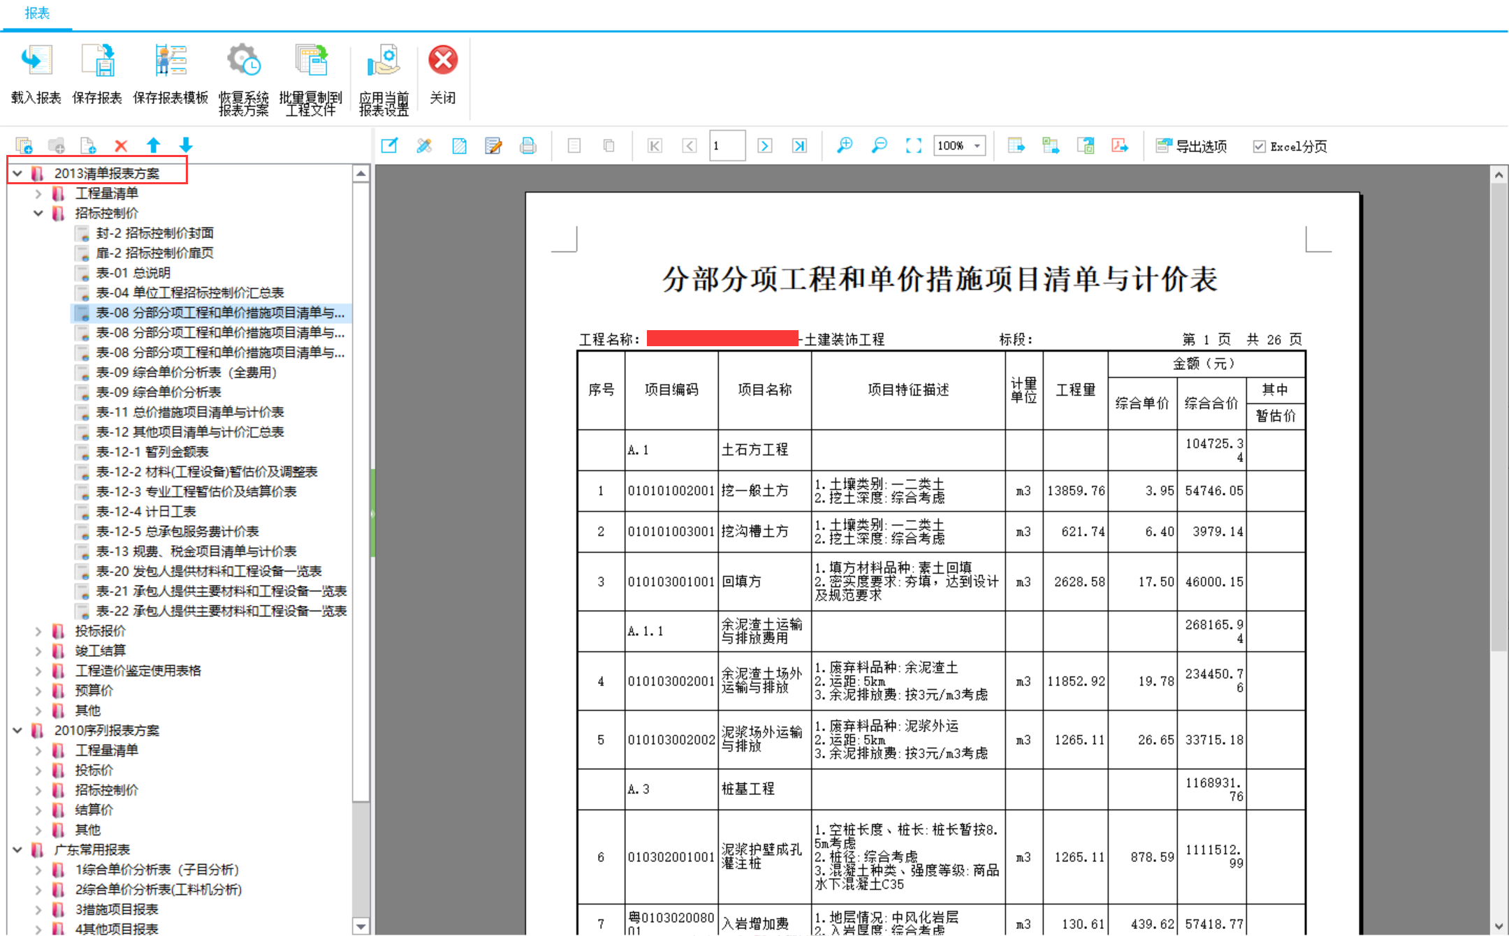
Task: Zoom in the report preview
Action: pos(845,145)
